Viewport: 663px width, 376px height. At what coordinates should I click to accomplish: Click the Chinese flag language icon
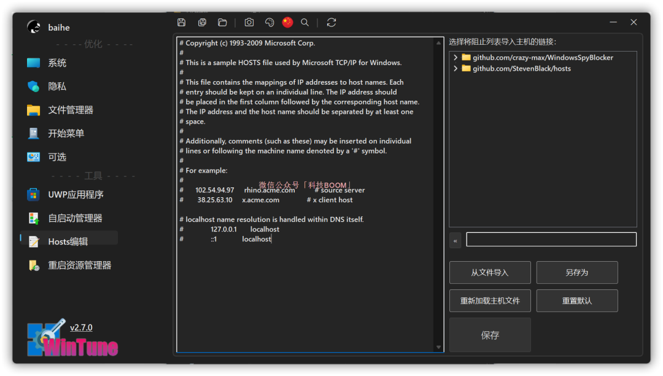(x=287, y=22)
